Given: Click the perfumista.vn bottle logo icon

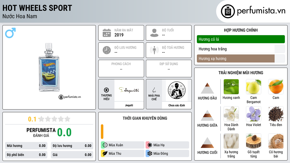Looking at the screenshot, I should (228, 11).
